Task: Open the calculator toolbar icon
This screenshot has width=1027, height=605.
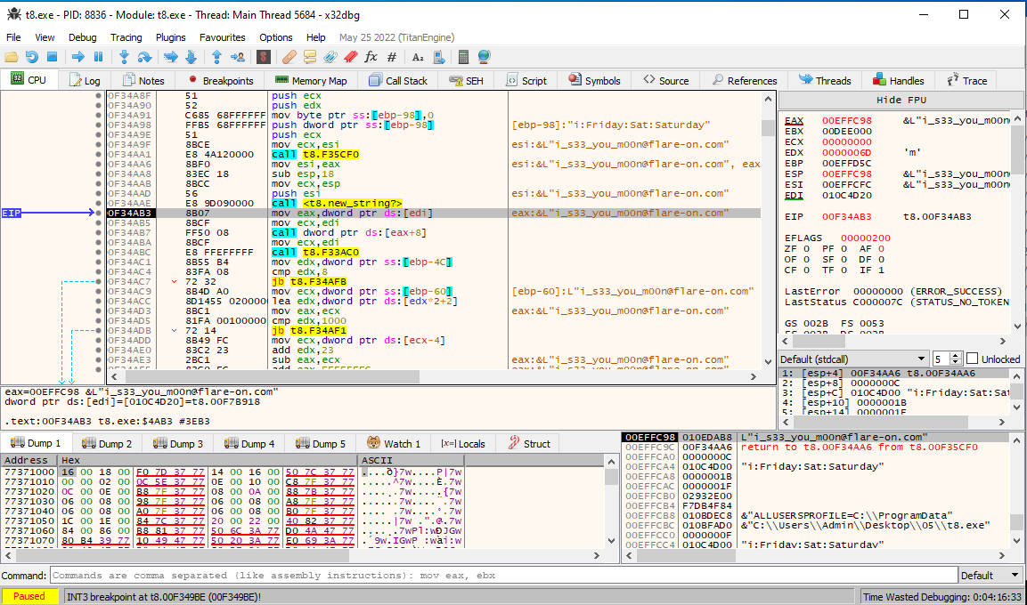Action: tap(464, 57)
